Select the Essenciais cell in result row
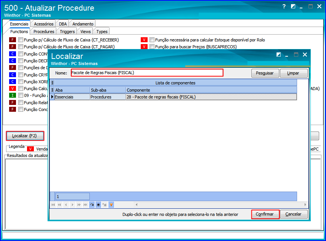The image size is (326, 241). point(72,97)
